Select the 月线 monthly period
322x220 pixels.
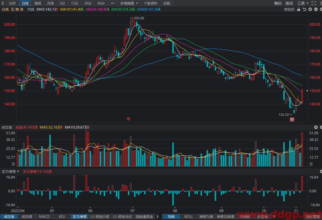coord(50,3)
